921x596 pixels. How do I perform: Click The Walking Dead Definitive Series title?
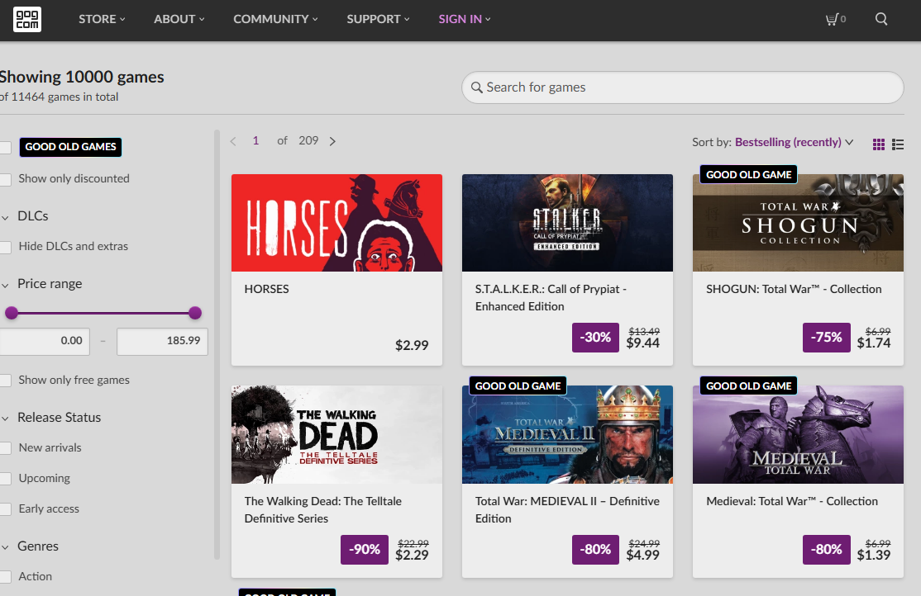pyautogui.click(x=322, y=510)
